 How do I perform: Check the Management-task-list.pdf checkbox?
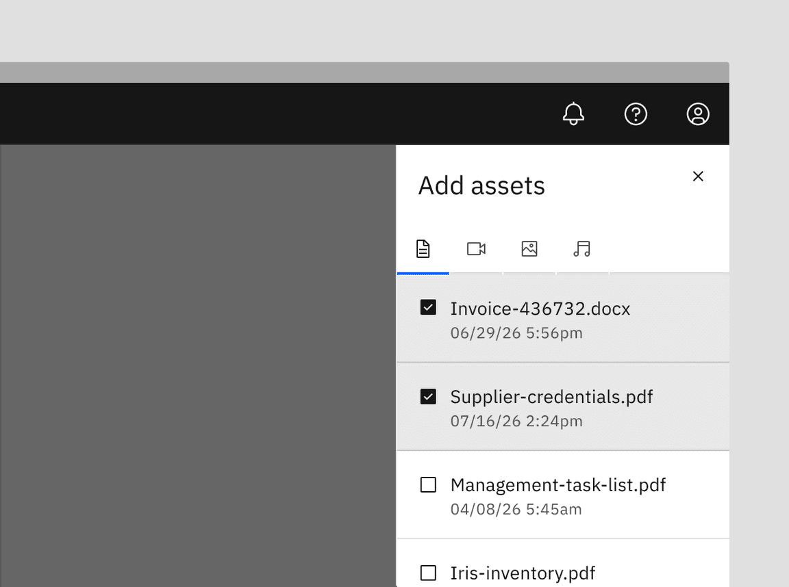(x=429, y=484)
